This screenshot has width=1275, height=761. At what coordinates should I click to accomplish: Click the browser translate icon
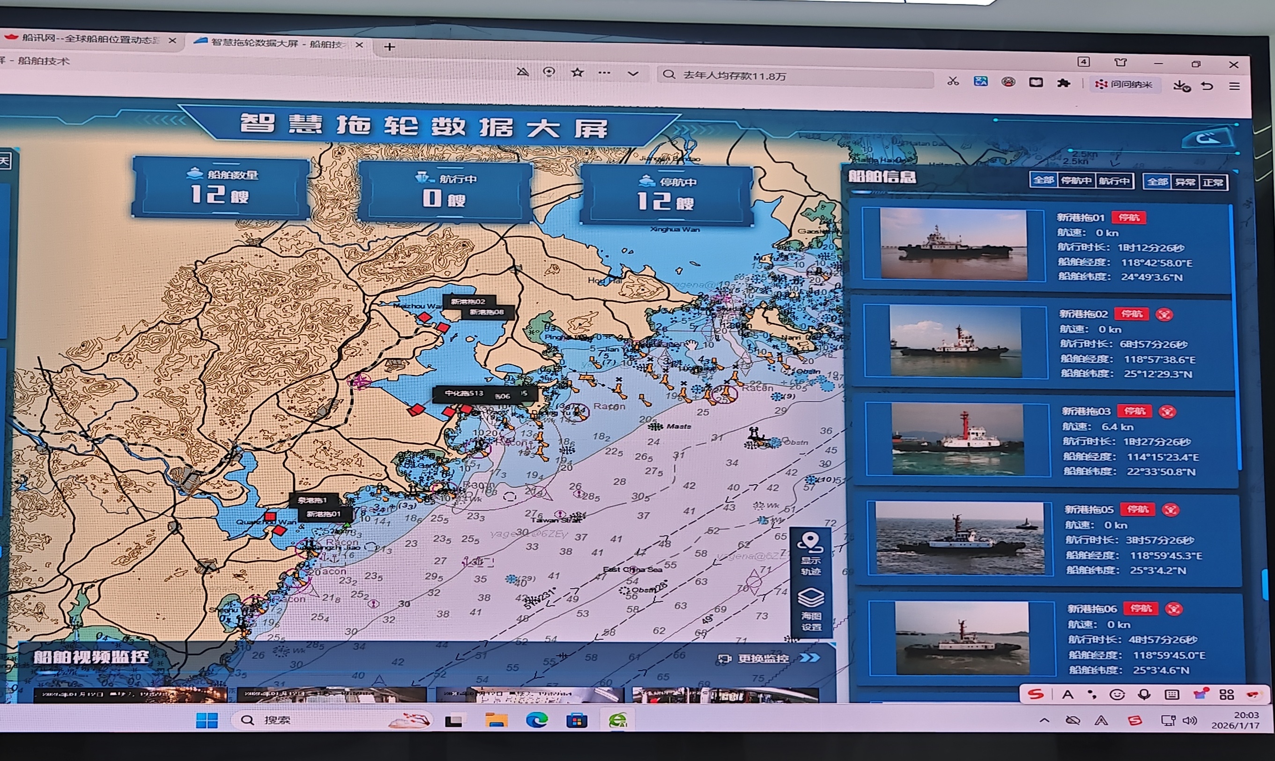tap(980, 81)
